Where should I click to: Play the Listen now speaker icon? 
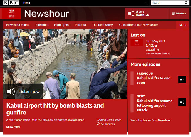point(11,91)
